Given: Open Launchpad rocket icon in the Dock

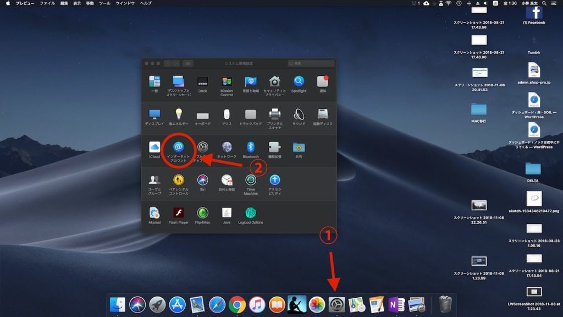Looking at the screenshot, I should pos(157,305).
